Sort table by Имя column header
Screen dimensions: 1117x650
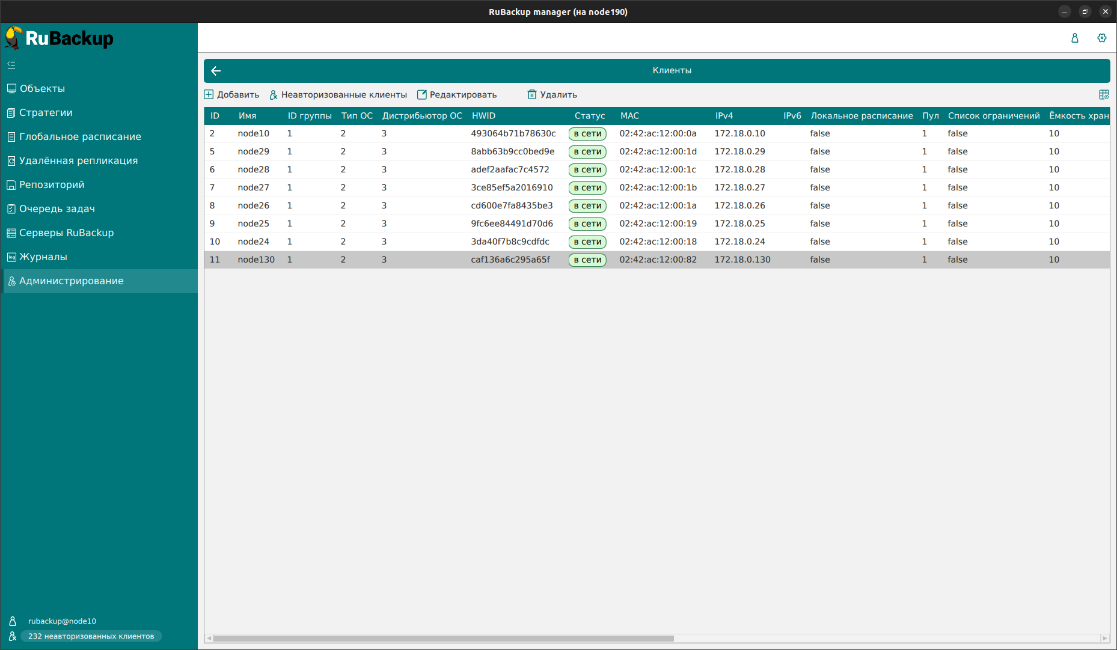pos(247,116)
